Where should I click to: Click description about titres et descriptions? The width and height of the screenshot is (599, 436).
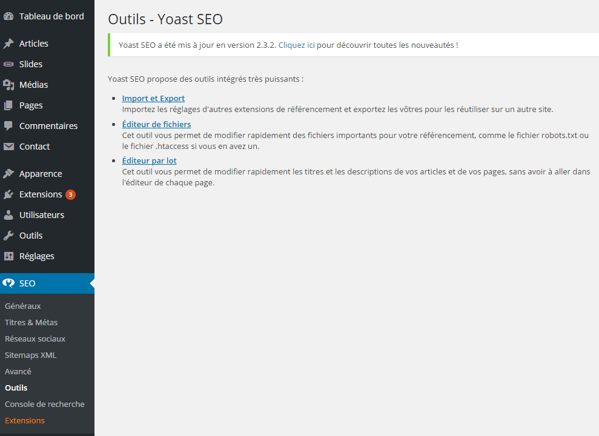(x=356, y=177)
